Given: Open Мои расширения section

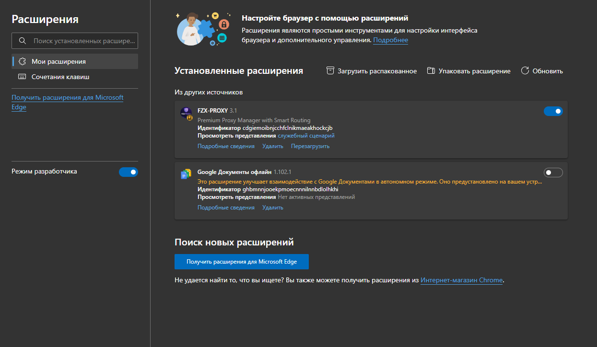Looking at the screenshot, I should 75,61.
